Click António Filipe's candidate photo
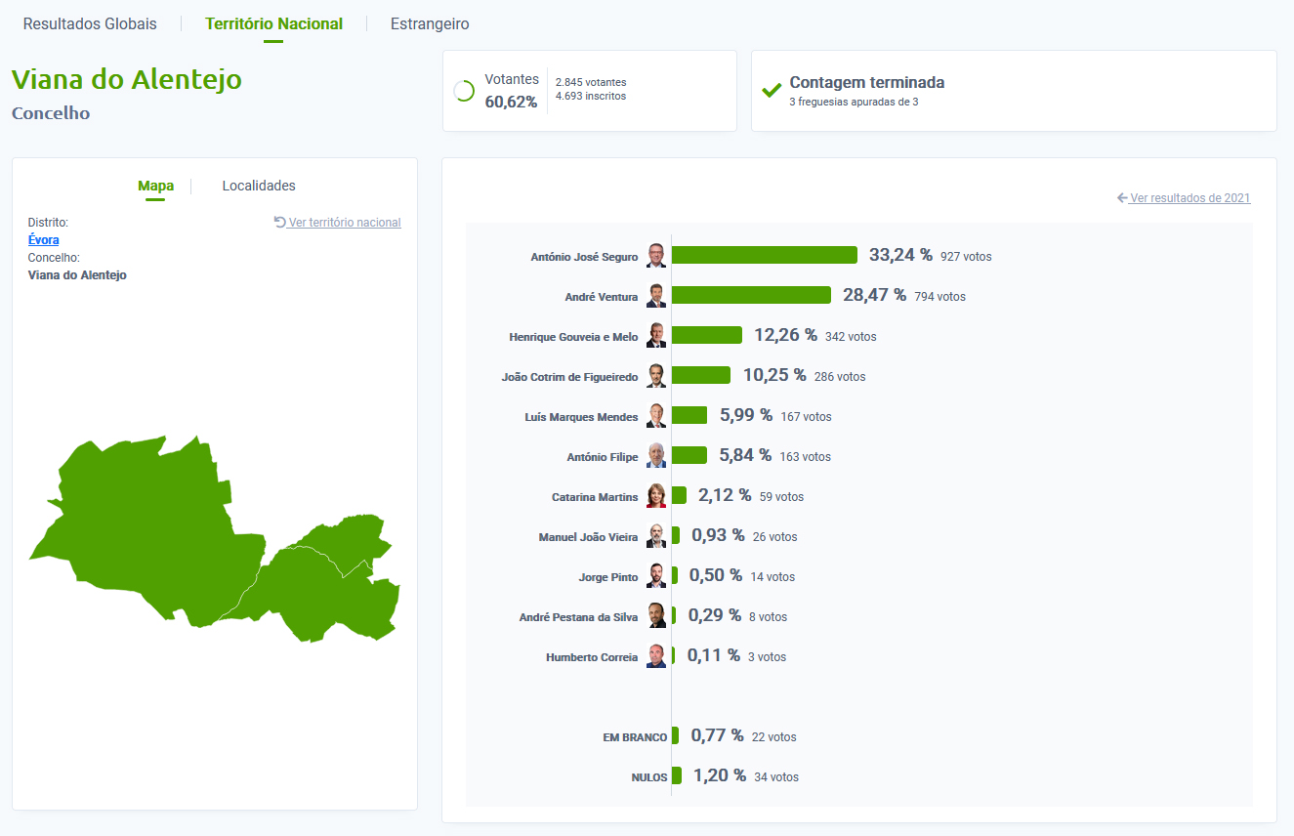The height and width of the screenshot is (836, 1294). coord(656,456)
